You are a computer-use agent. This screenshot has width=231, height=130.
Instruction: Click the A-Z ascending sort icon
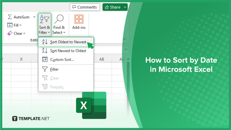45,42
